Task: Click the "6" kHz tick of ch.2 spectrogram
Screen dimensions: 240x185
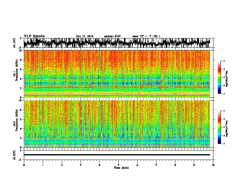Action: click(21, 119)
